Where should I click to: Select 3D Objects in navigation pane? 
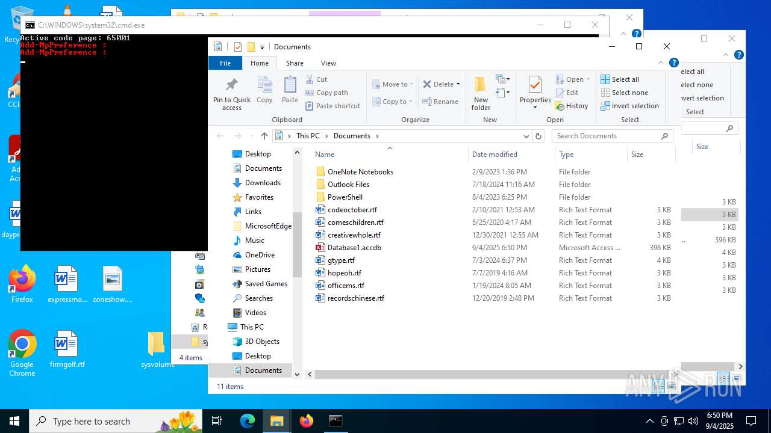(x=262, y=342)
